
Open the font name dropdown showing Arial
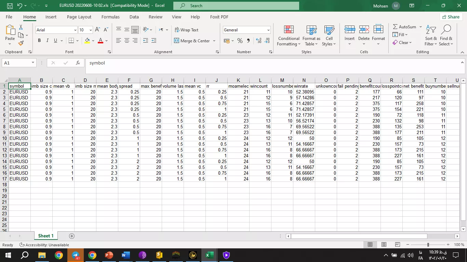[75, 30]
